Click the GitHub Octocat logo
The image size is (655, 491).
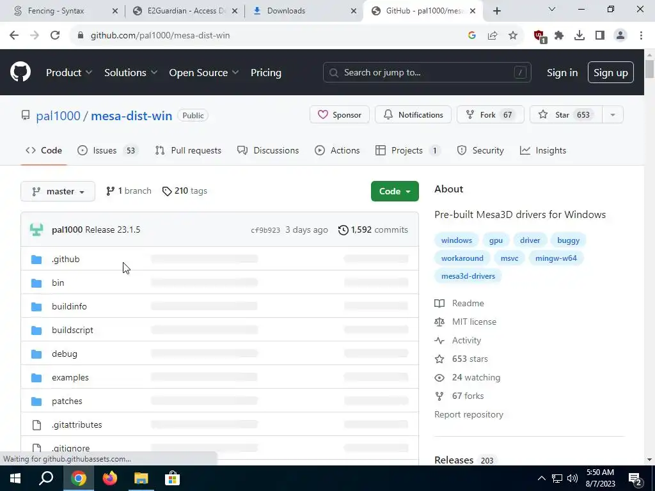20,72
